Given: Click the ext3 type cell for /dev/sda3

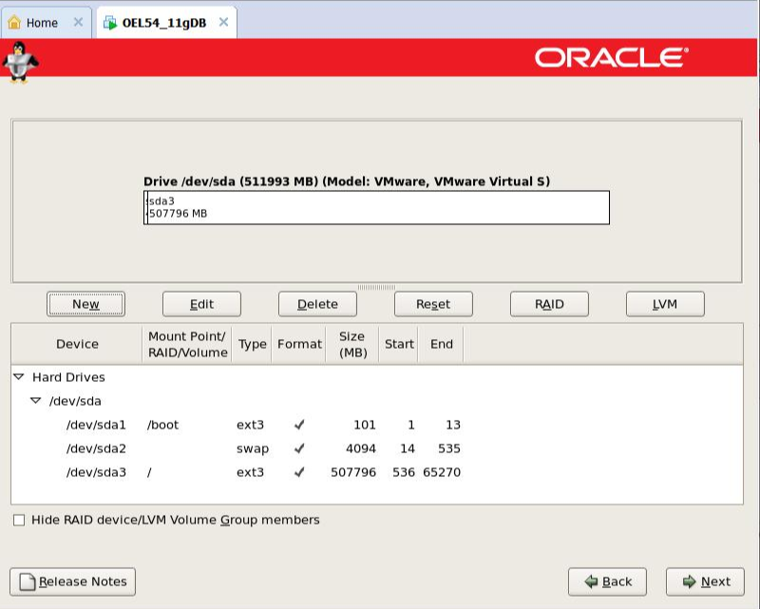Looking at the screenshot, I should (x=250, y=472).
